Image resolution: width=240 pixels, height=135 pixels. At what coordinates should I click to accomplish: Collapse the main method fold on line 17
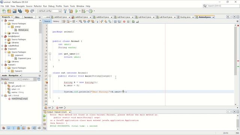click(50, 76)
